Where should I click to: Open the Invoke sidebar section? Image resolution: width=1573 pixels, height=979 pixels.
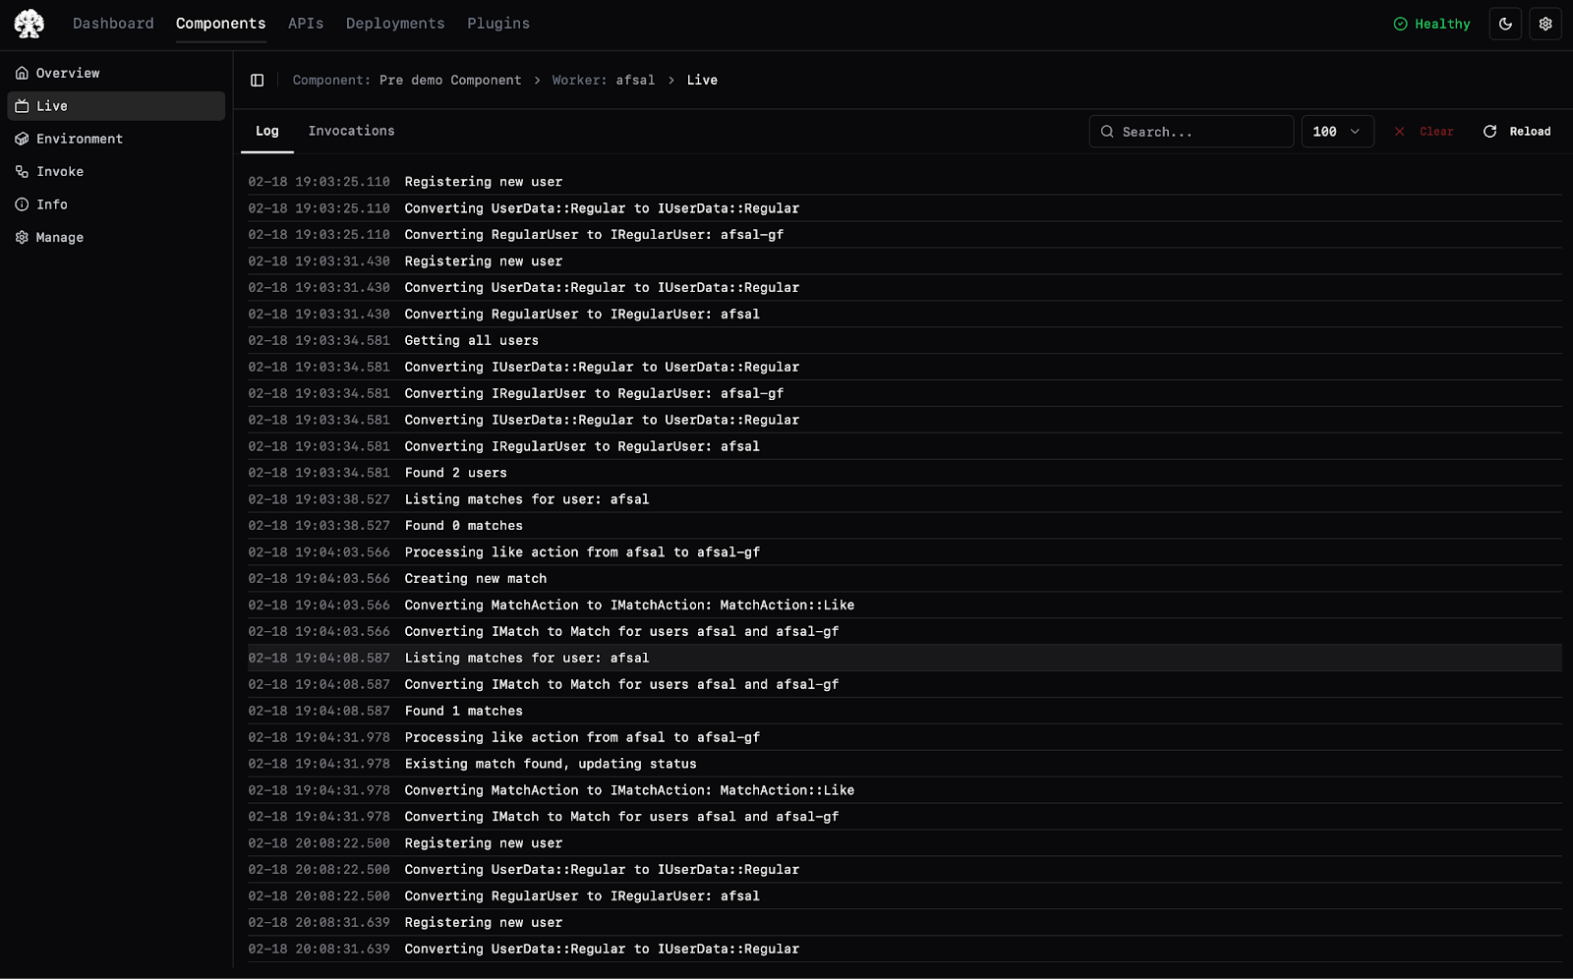click(x=116, y=171)
